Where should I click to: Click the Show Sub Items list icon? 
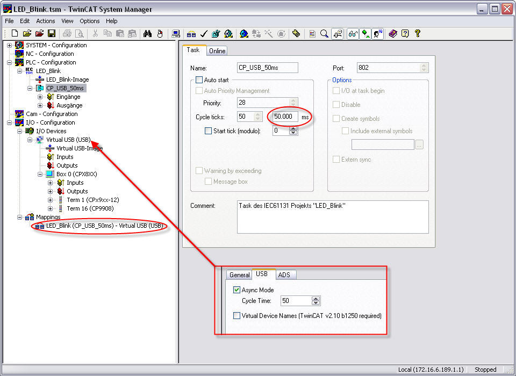(x=313, y=33)
